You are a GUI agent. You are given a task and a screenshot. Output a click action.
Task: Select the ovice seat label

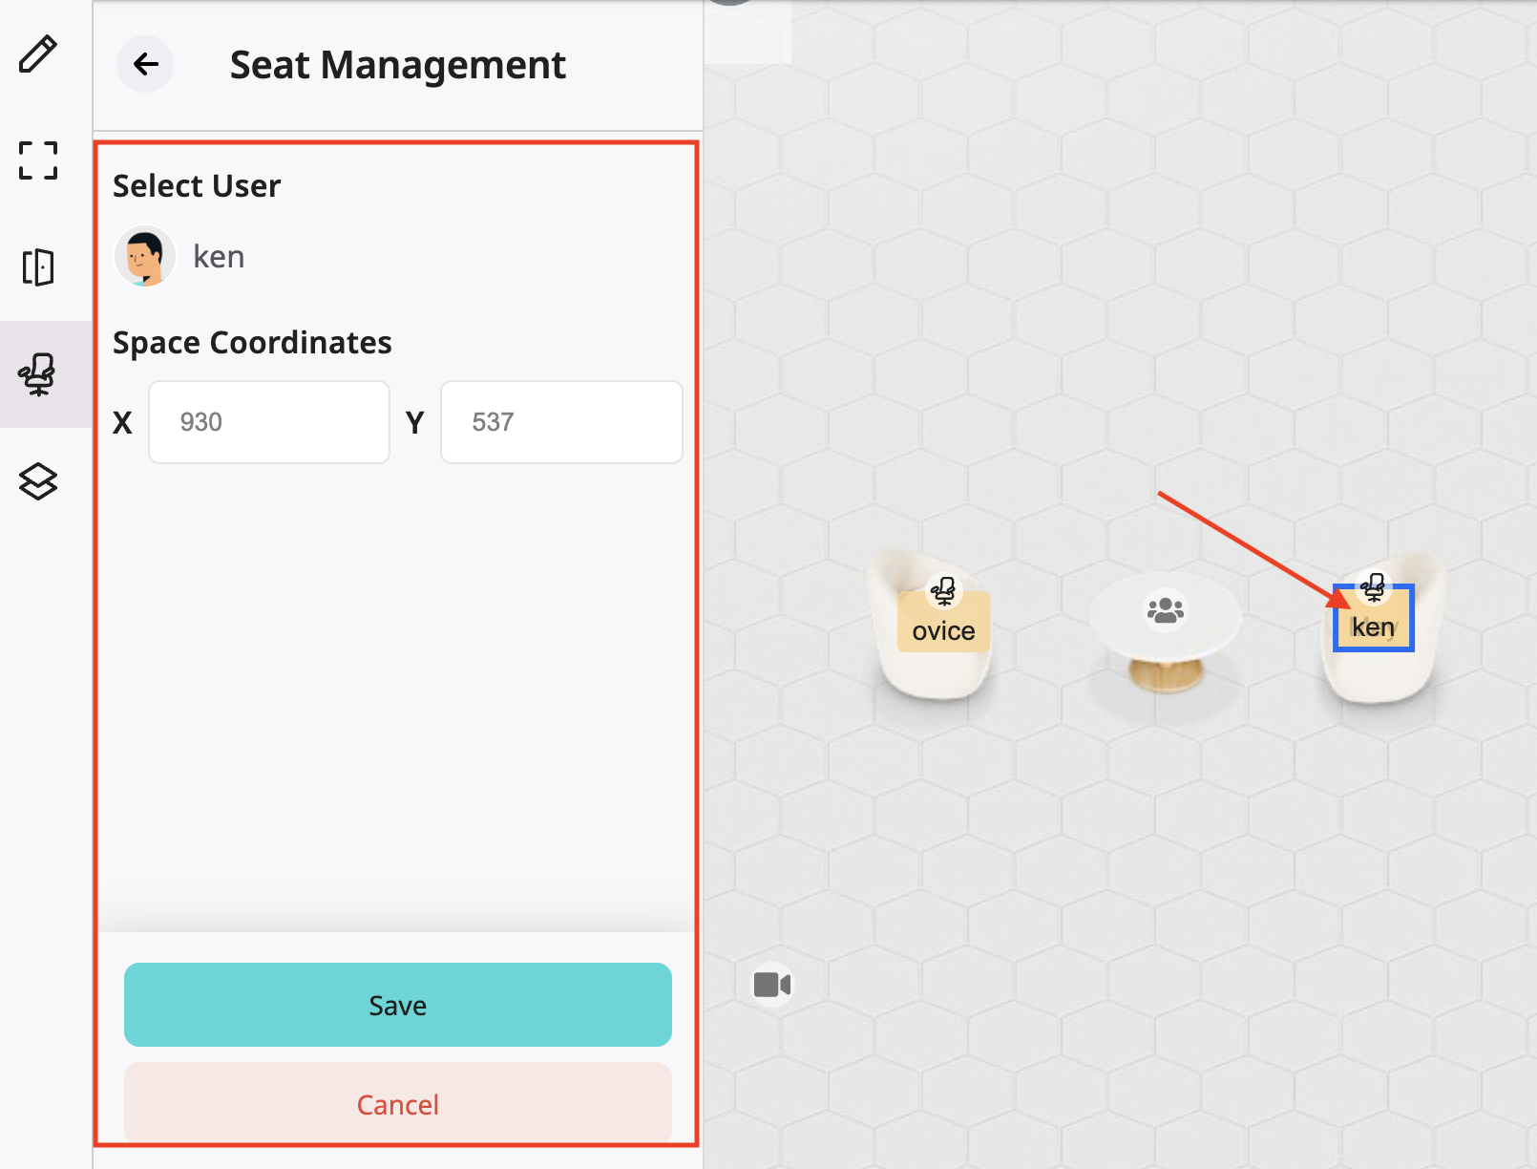(x=943, y=630)
